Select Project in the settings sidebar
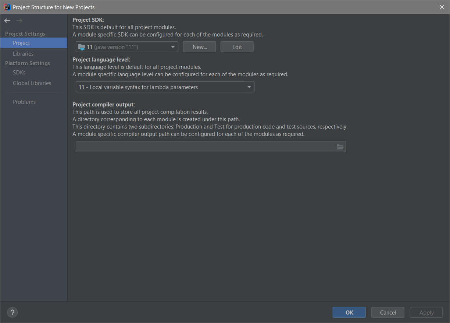Image resolution: width=450 pixels, height=323 pixels. (21, 43)
